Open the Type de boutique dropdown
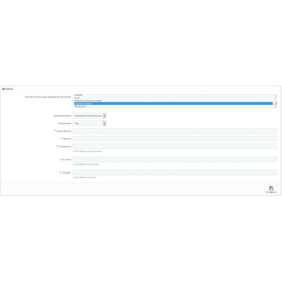This screenshot has height=282, width=282. coord(89,116)
